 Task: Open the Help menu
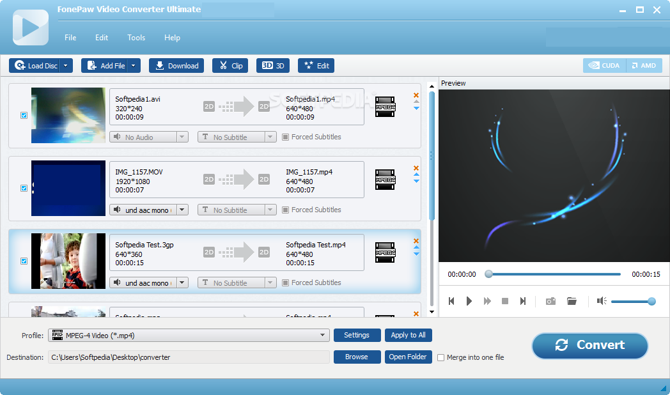[172, 38]
